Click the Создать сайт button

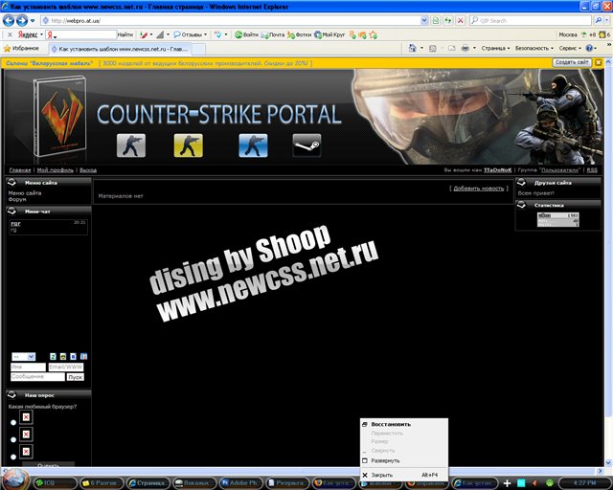(x=572, y=62)
